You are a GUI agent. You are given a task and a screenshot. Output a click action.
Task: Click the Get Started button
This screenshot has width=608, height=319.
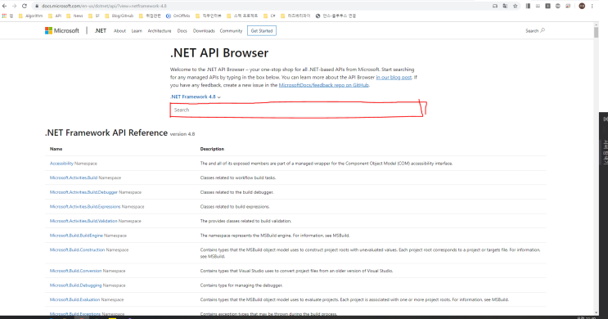[262, 30]
